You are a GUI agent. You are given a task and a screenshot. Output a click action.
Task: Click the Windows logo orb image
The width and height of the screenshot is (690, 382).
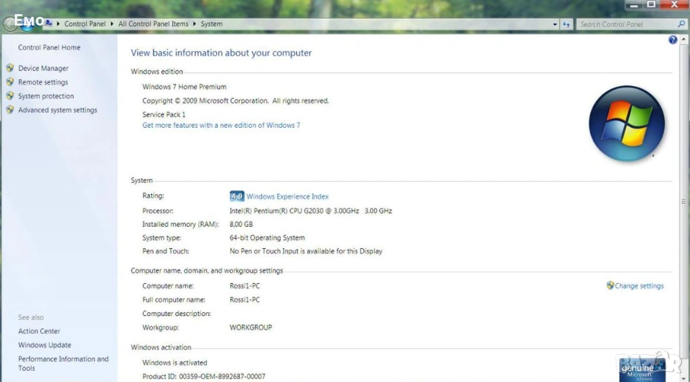point(627,124)
